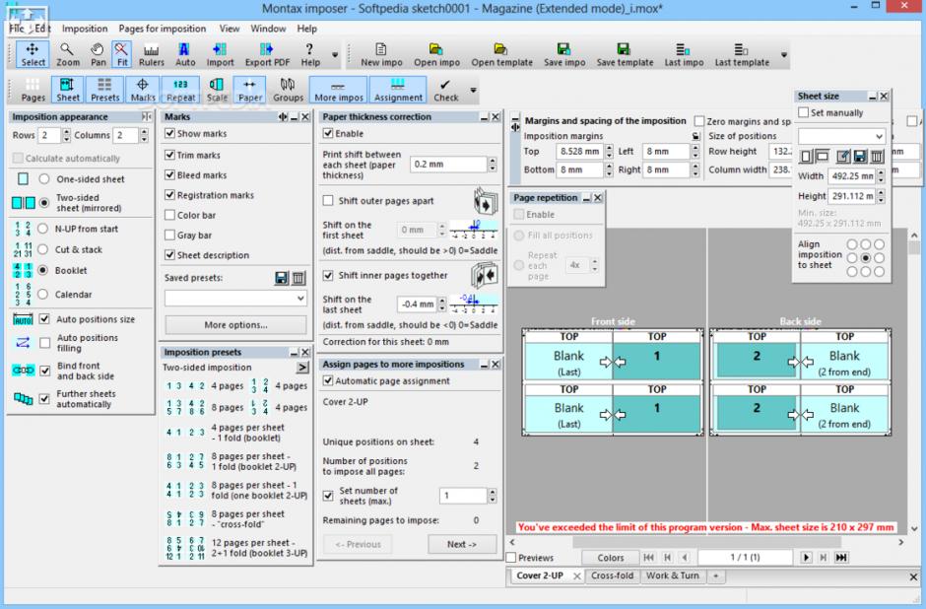Open the Save impo toolbar icon

tap(562, 54)
